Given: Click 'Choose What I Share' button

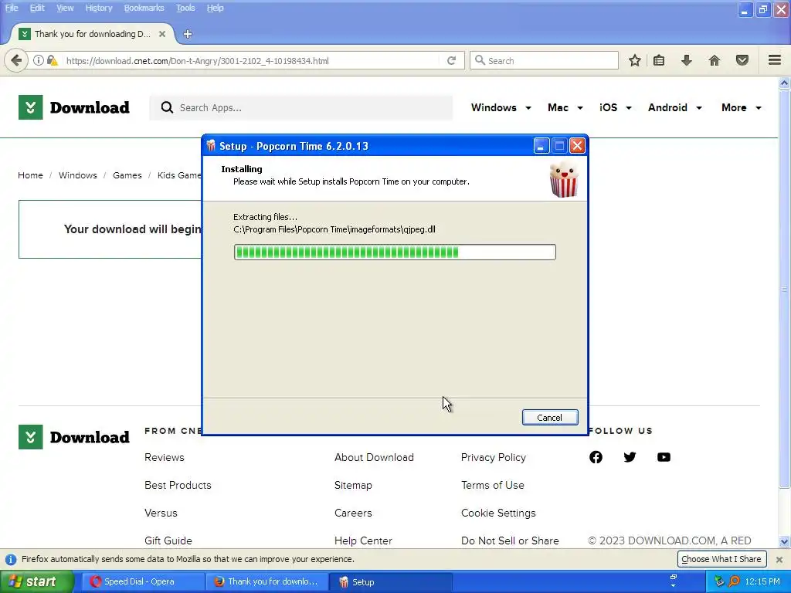Looking at the screenshot, I should point(721,559).
